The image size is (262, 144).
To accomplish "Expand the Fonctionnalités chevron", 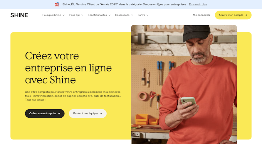I will click(110, 15).
